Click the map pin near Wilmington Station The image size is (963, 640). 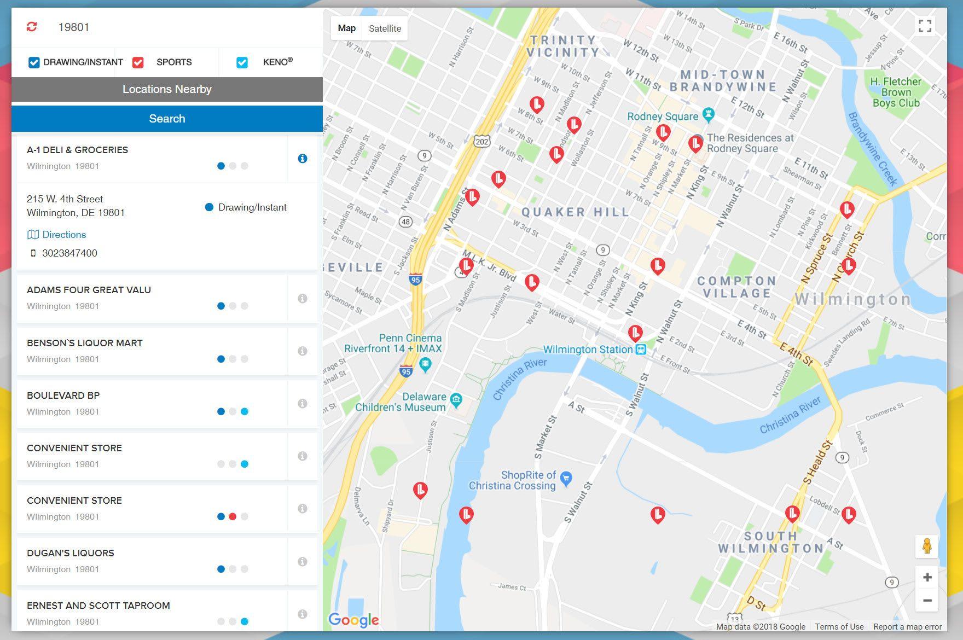click(634, 333)
